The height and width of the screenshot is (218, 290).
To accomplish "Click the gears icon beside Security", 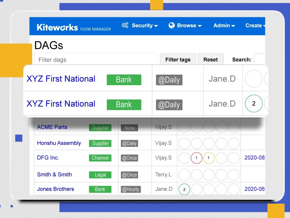I will tap(125, 25).
